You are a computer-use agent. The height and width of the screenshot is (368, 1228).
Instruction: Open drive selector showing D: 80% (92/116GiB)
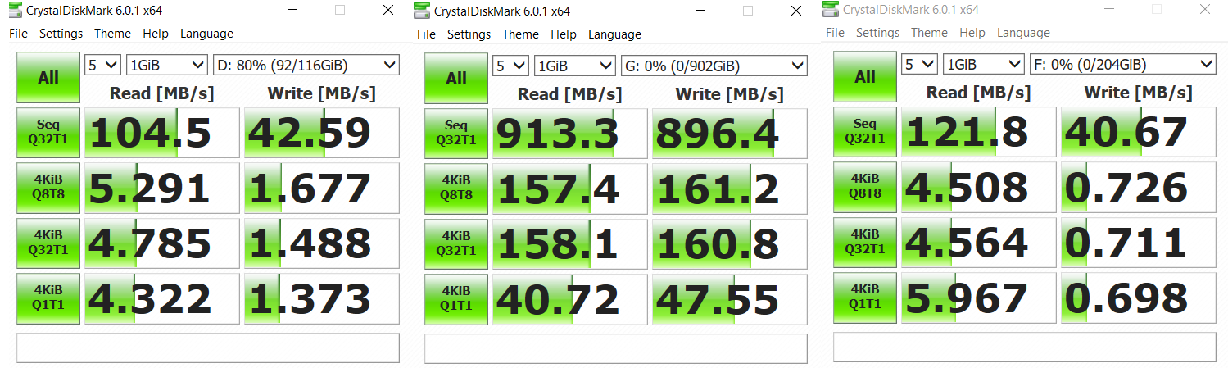tap(306, 65)
